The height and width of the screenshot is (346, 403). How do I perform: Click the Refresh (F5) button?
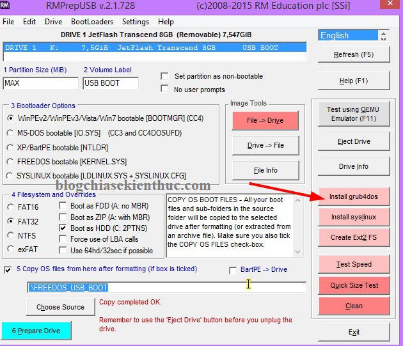click(354, 54)
